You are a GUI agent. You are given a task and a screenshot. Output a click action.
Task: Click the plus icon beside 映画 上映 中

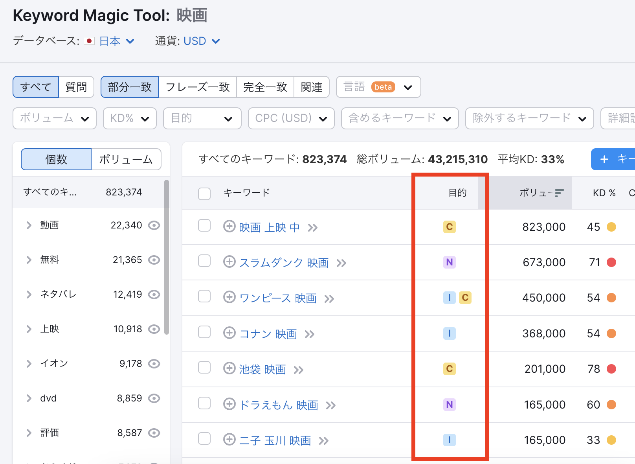click(x=229, y=226)
